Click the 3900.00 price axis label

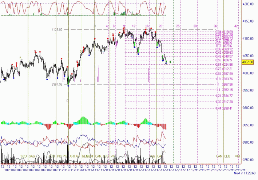point(248,108)
